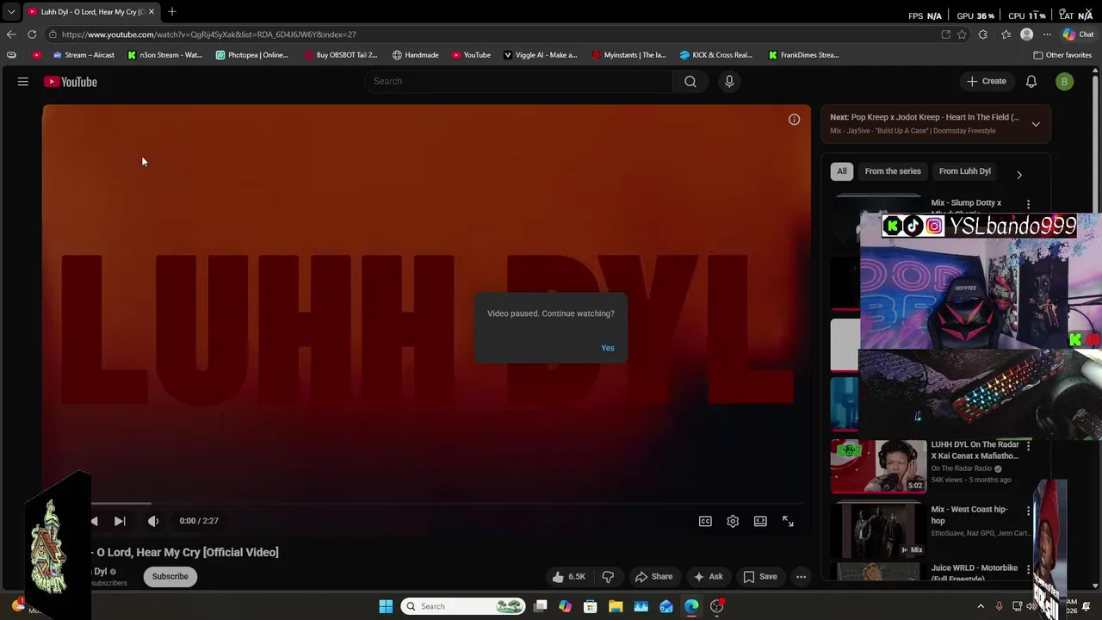The width and height of the screenshot is (1102, 620).
Task: Dislike this video
Action: [608, 577]
